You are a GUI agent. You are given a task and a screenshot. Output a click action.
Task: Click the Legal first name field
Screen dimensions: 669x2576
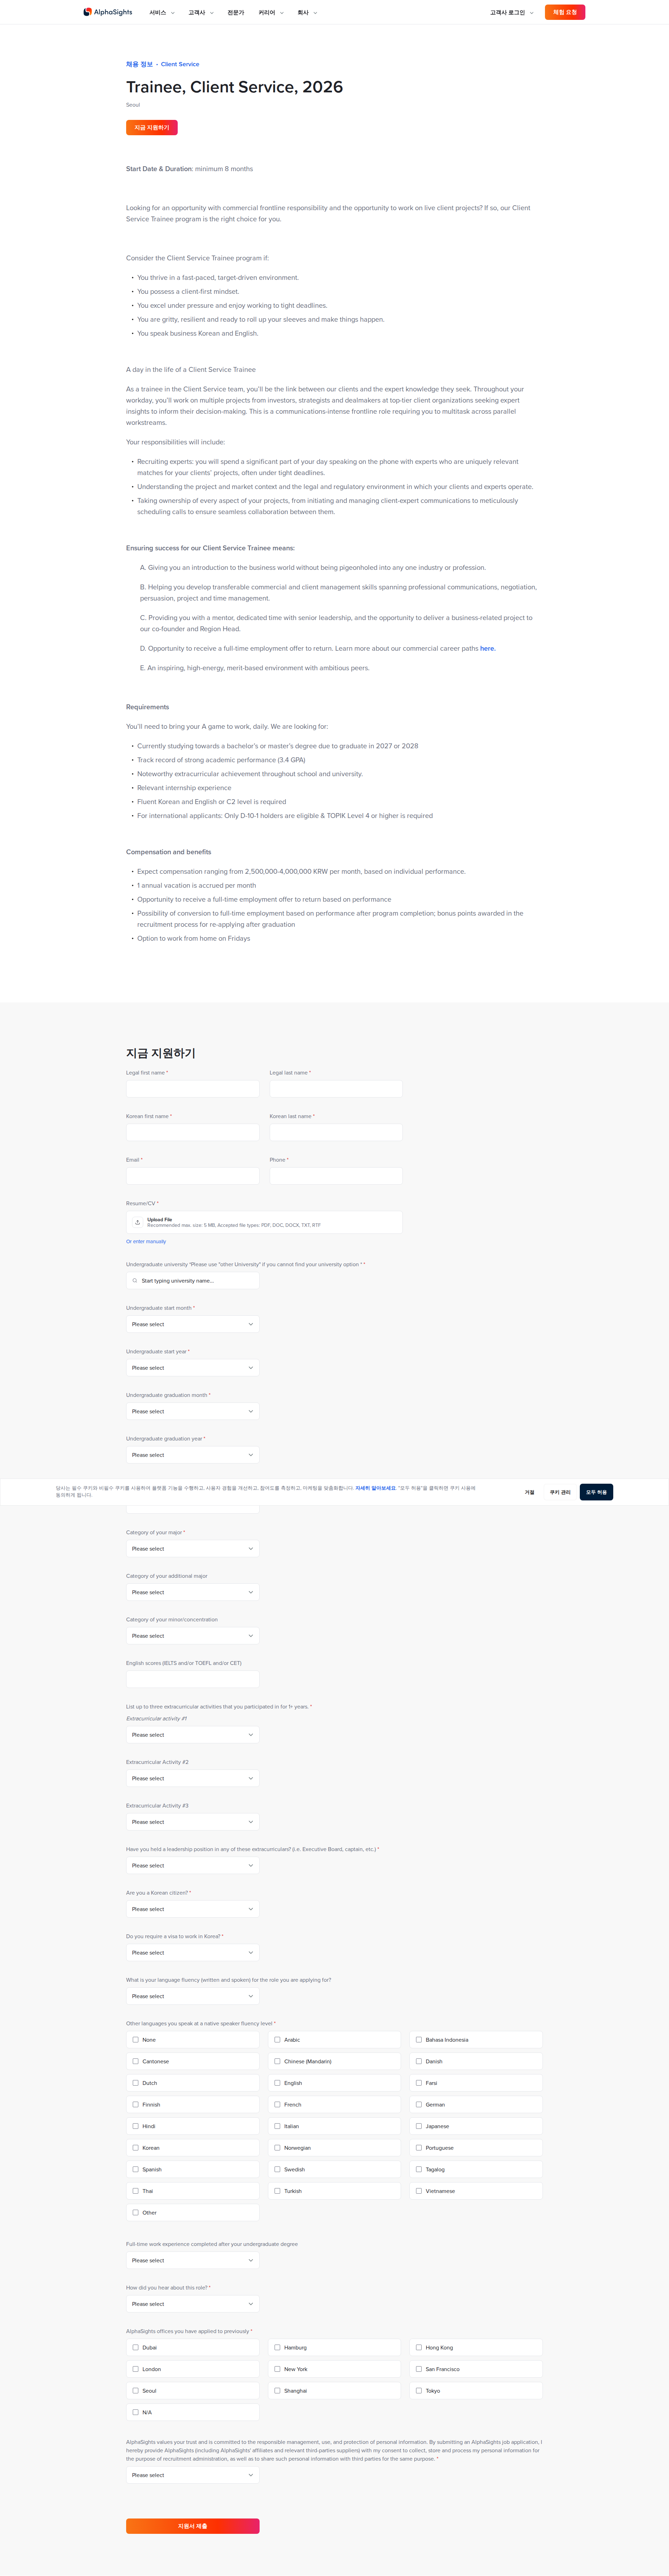193,1089
